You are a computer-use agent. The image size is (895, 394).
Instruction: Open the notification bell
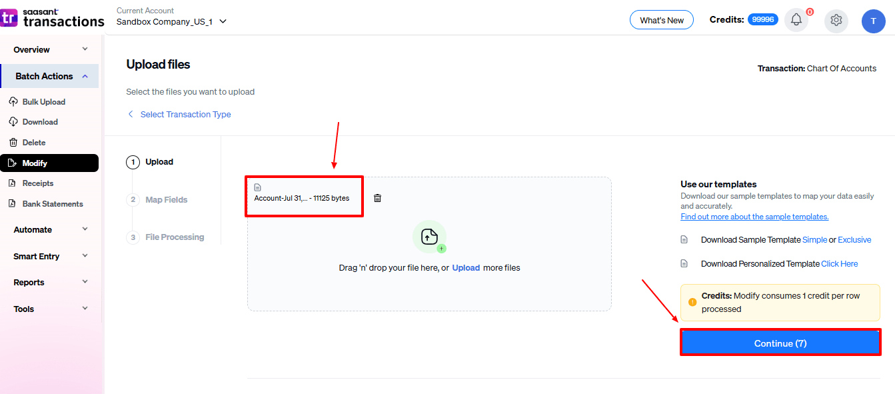[x=796, y=20]
